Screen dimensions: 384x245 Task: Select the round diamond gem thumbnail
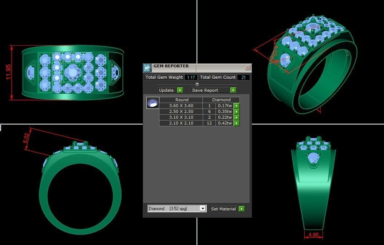coord(153,103)
